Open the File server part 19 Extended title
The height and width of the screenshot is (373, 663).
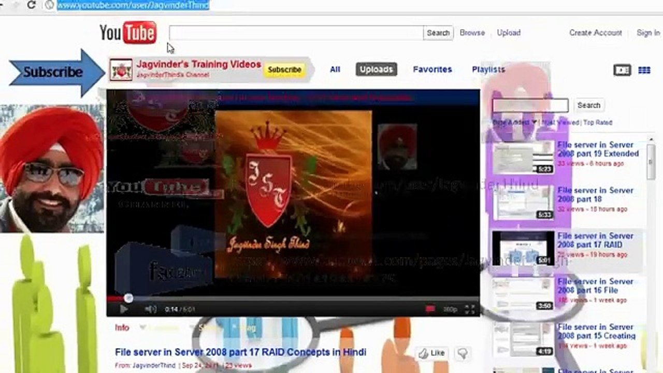click(x=598, y=149)
